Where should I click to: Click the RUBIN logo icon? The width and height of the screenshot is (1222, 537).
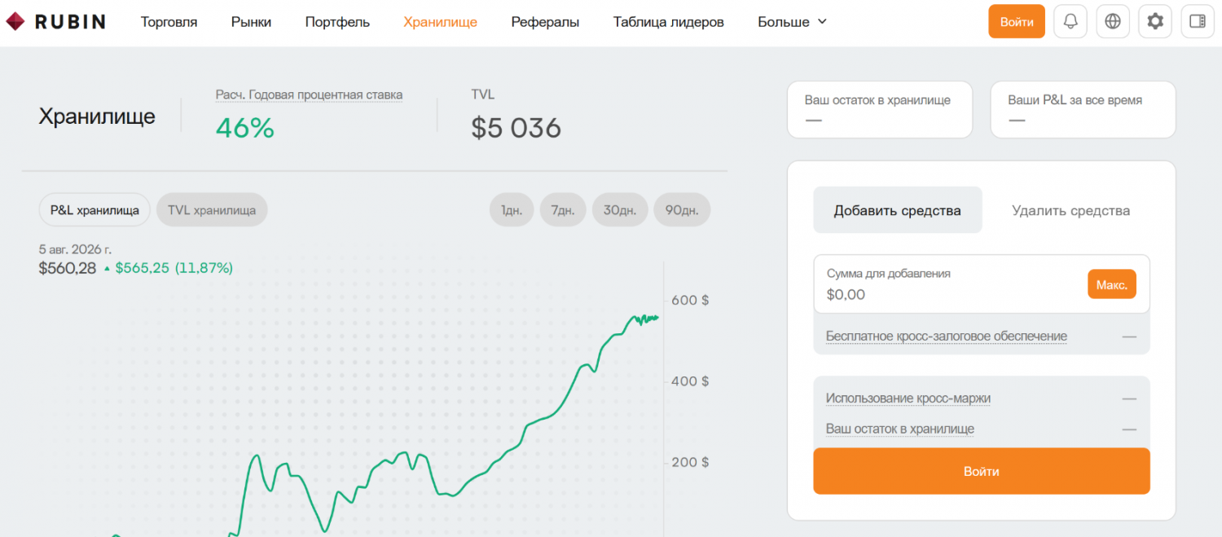[x=16, y=22]
